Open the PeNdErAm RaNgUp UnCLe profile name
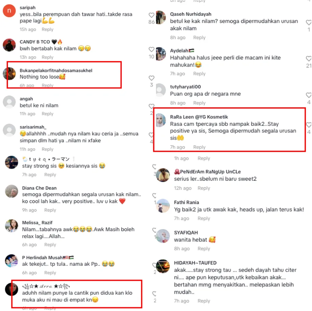 click(208, 172)
